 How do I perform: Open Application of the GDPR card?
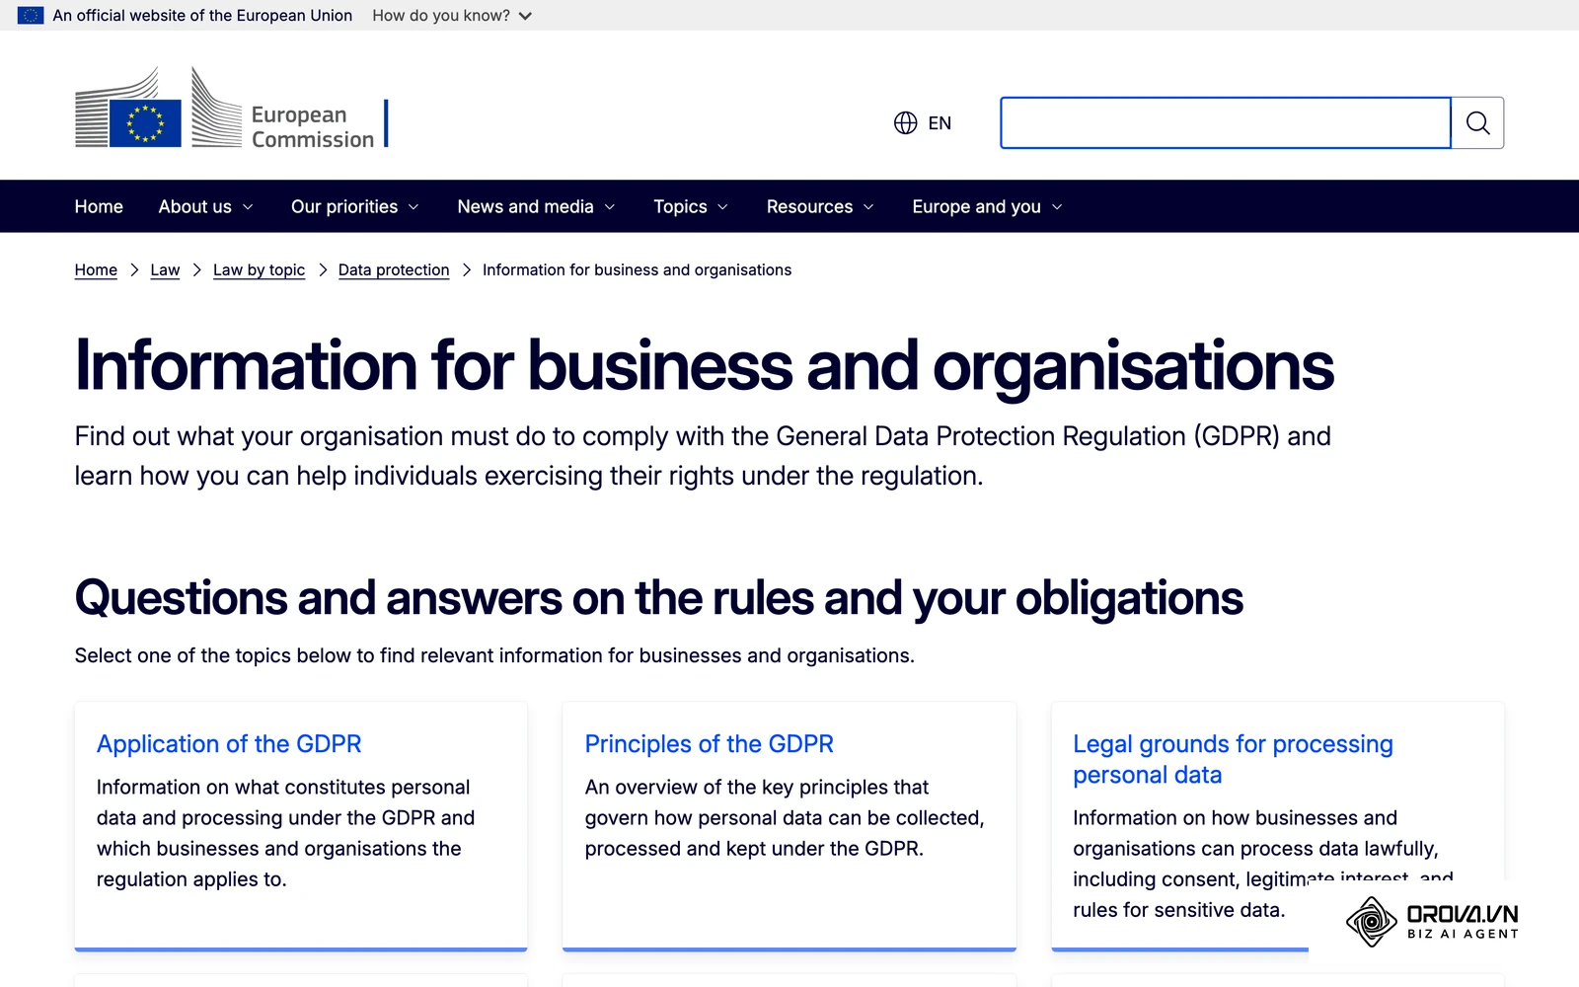click(x=229, y=744)
